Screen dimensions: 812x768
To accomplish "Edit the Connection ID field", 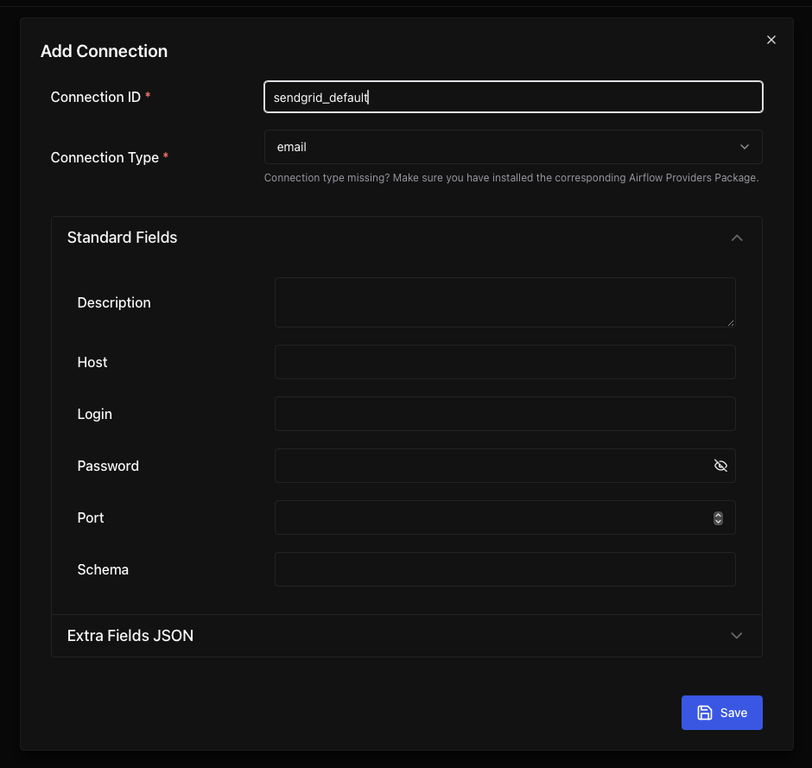I will tap(513, 97).
